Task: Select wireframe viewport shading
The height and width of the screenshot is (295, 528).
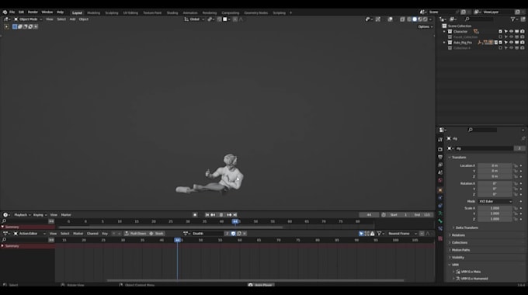Action: [409, 19]
